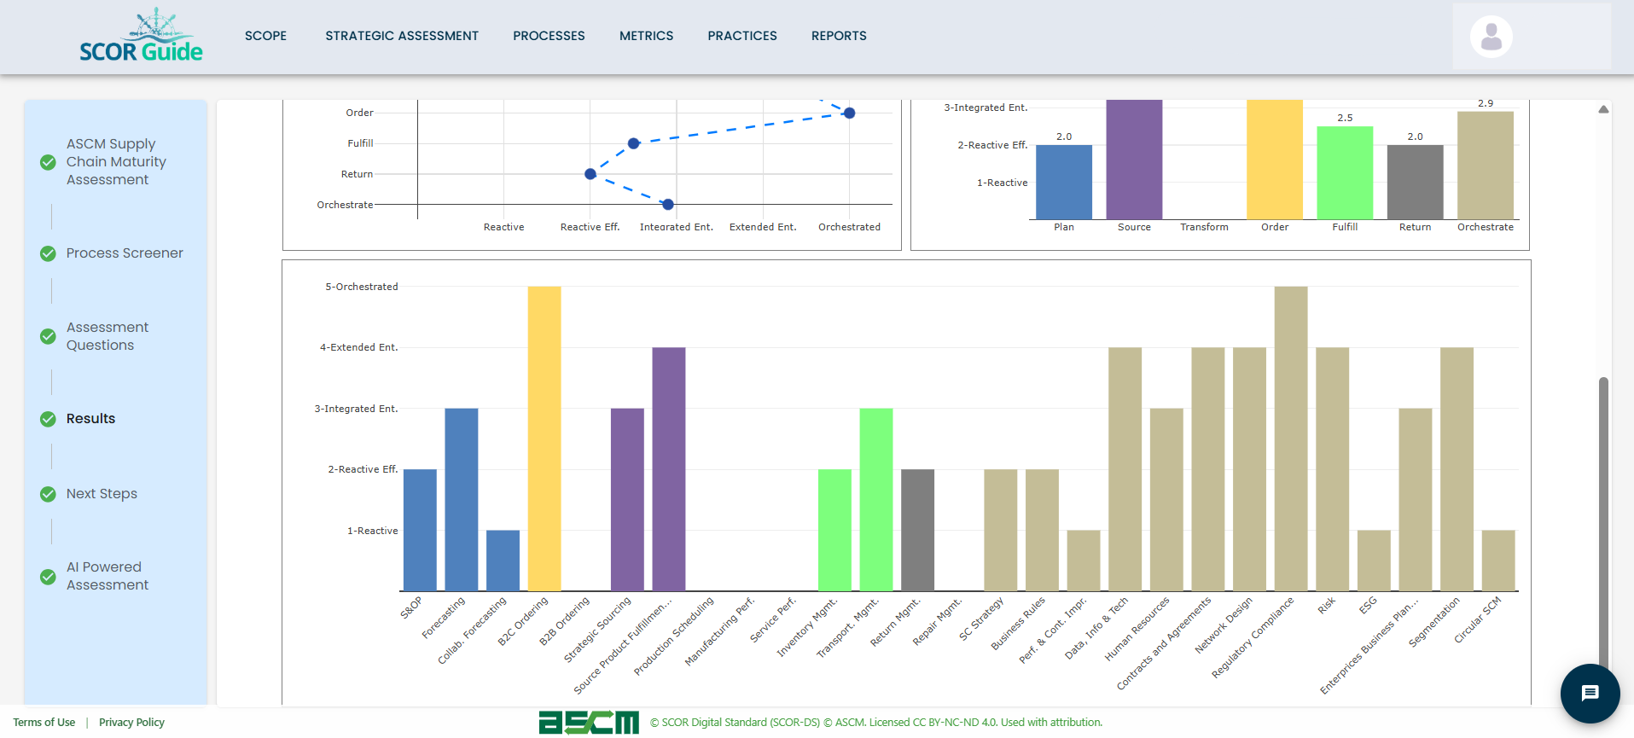Click the checkmark beside Assessment Questions
The width and height of the screenshot is (1634, 738).
pos(49,336)
